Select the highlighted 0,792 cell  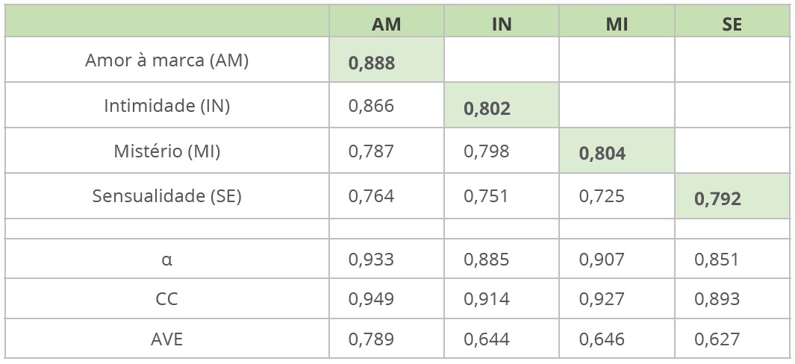[717, 199]
